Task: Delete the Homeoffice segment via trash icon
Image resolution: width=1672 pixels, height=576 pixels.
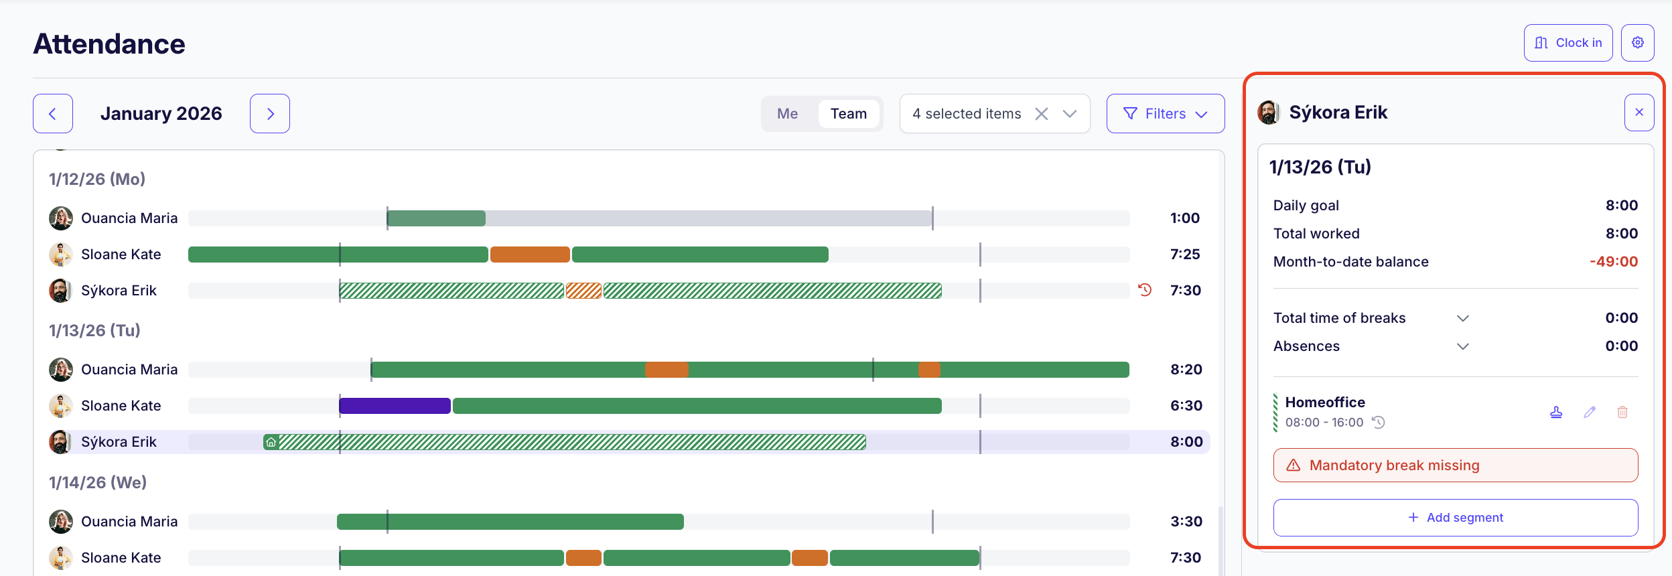Action: click(x=1622, y=412)
